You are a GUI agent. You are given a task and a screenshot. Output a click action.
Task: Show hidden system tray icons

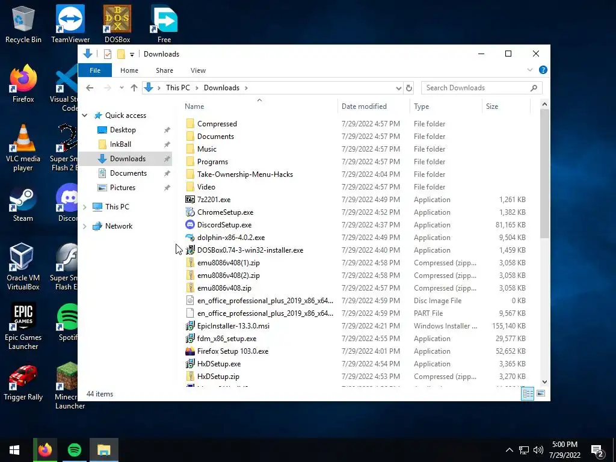[509, 450]
